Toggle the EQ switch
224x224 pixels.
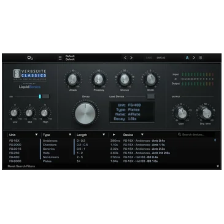[44, 96]
